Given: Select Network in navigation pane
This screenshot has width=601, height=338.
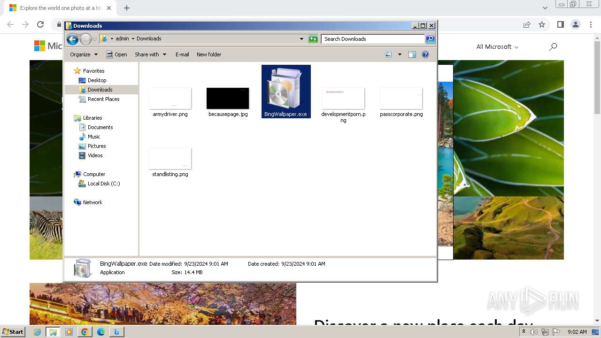Looking at the screenshot, I should tap(92, 202).
